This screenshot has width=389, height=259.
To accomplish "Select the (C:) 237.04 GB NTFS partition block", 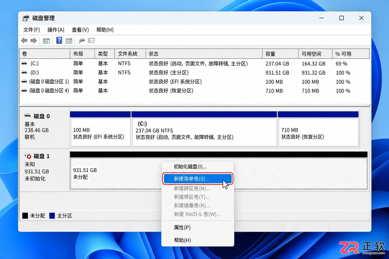I will 204,129.
